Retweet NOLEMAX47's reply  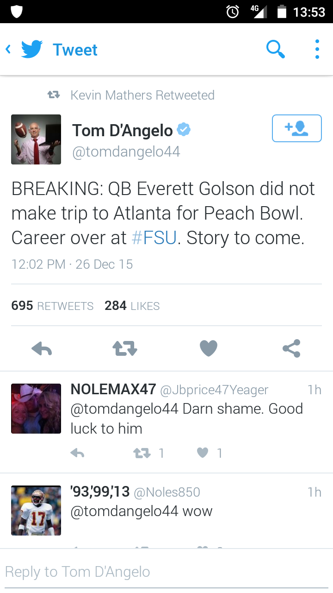(x=142, y=453)
